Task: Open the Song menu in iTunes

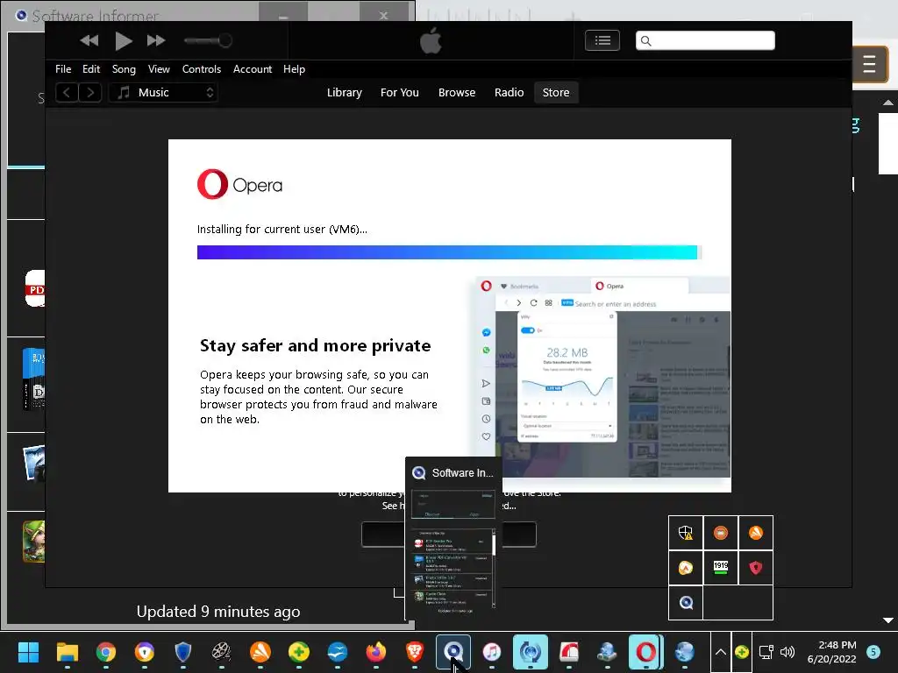Action: pyautogui.click(x=124, y=69)
